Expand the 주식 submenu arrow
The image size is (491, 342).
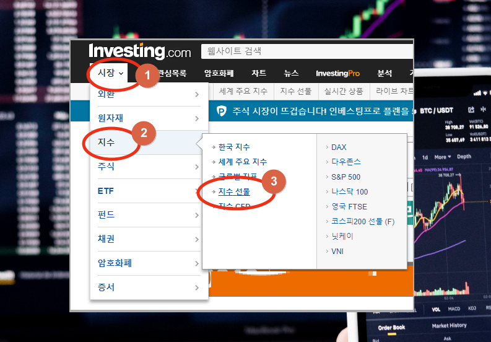(197, 167)
